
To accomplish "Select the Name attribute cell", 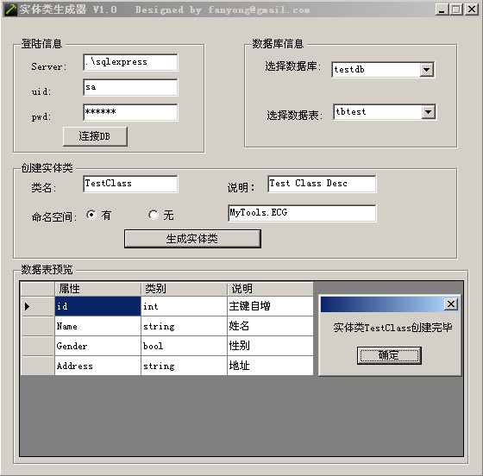I will click(x=97, y=326).
